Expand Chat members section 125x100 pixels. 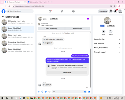point(107,43)
